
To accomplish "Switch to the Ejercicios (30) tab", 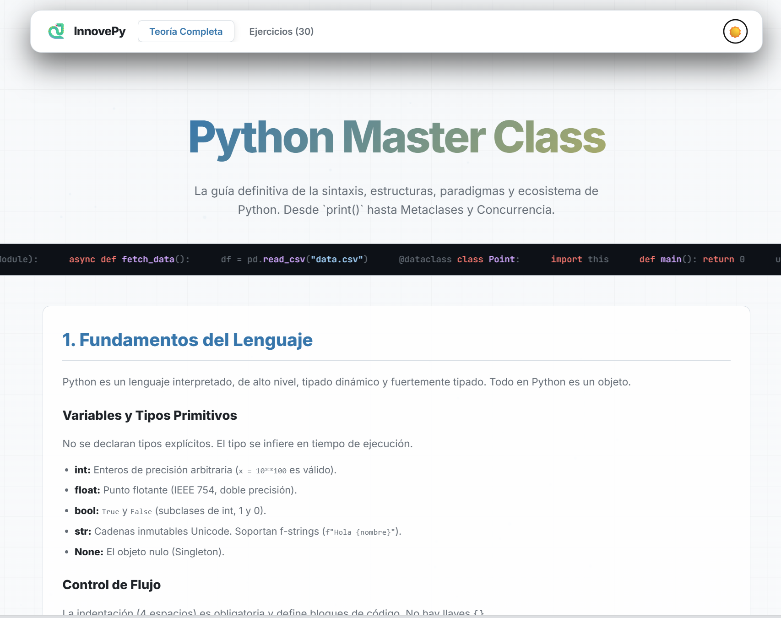I will pyautogui.click(x=281, y=32).
